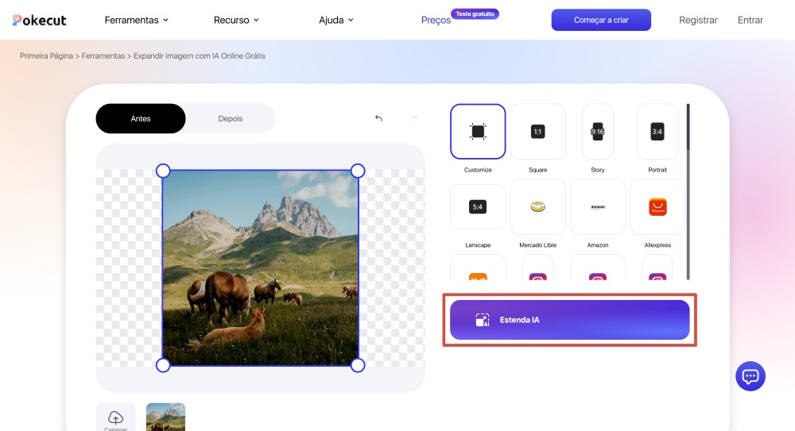Expand the Ferramentas dropdown menu
795x431 pixels.
tap(137, 20)
